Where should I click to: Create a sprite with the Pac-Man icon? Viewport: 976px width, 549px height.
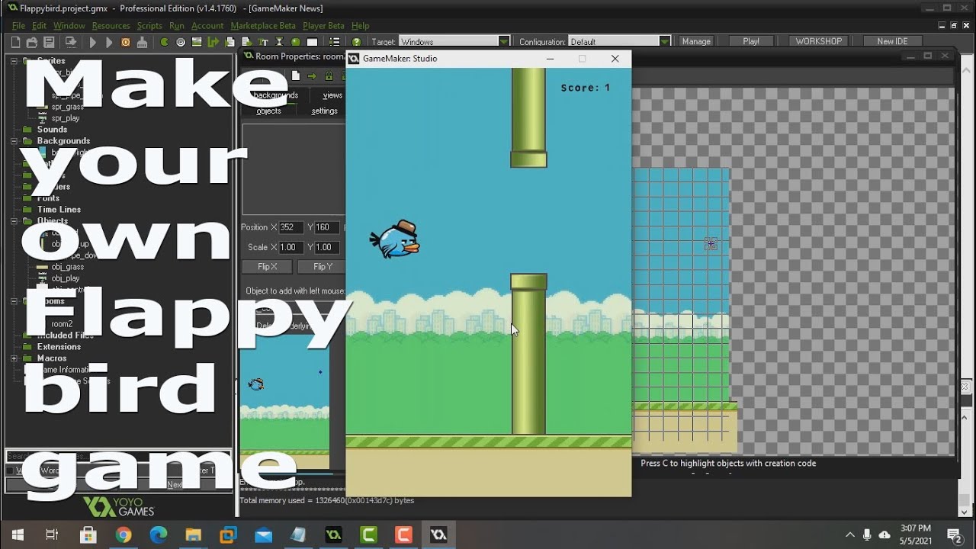coord(164,42)
